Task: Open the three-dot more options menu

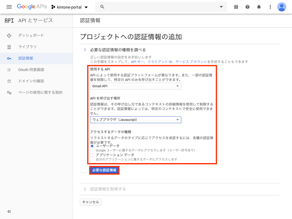Action: coord(270,7)
